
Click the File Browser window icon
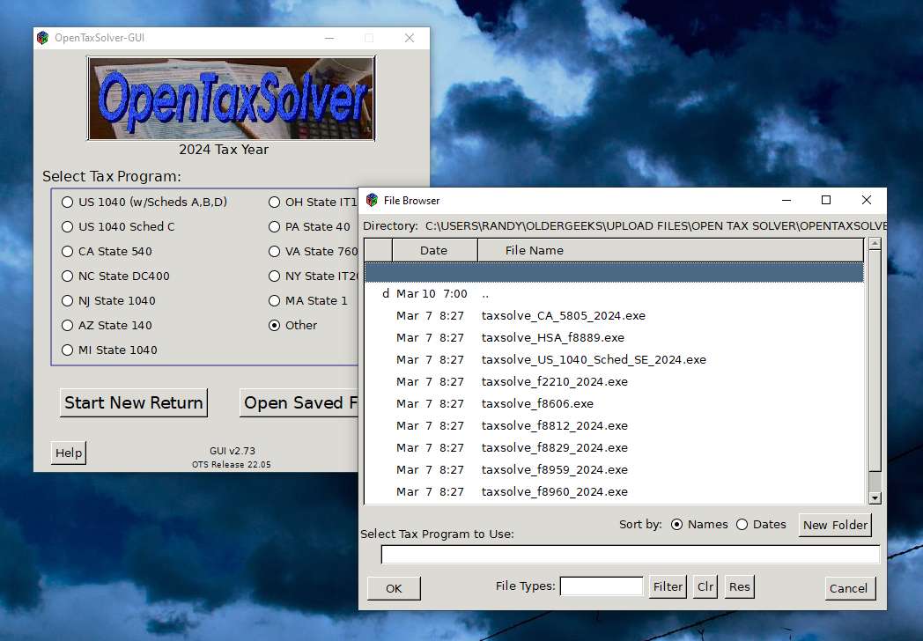372,201
